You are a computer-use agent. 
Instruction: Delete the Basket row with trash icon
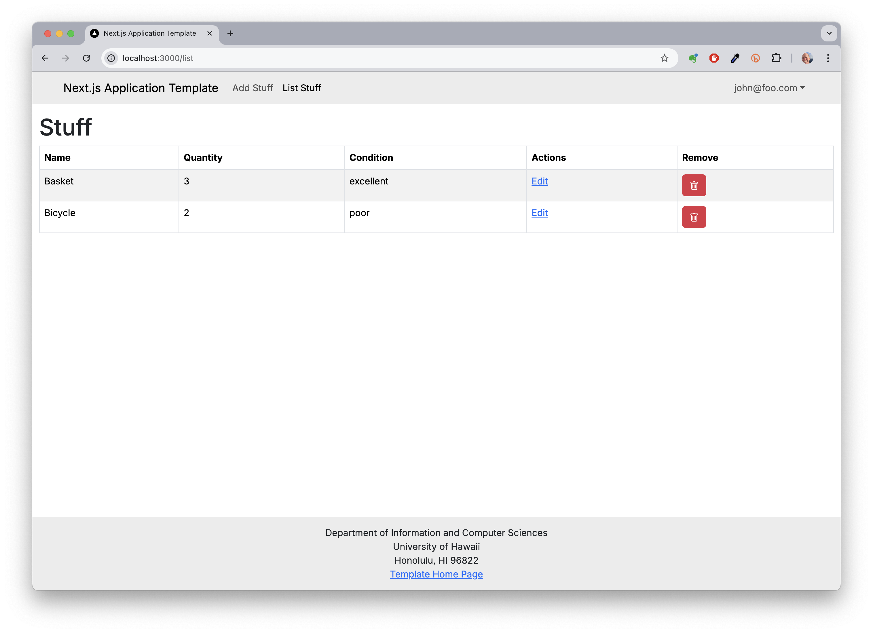694,185
